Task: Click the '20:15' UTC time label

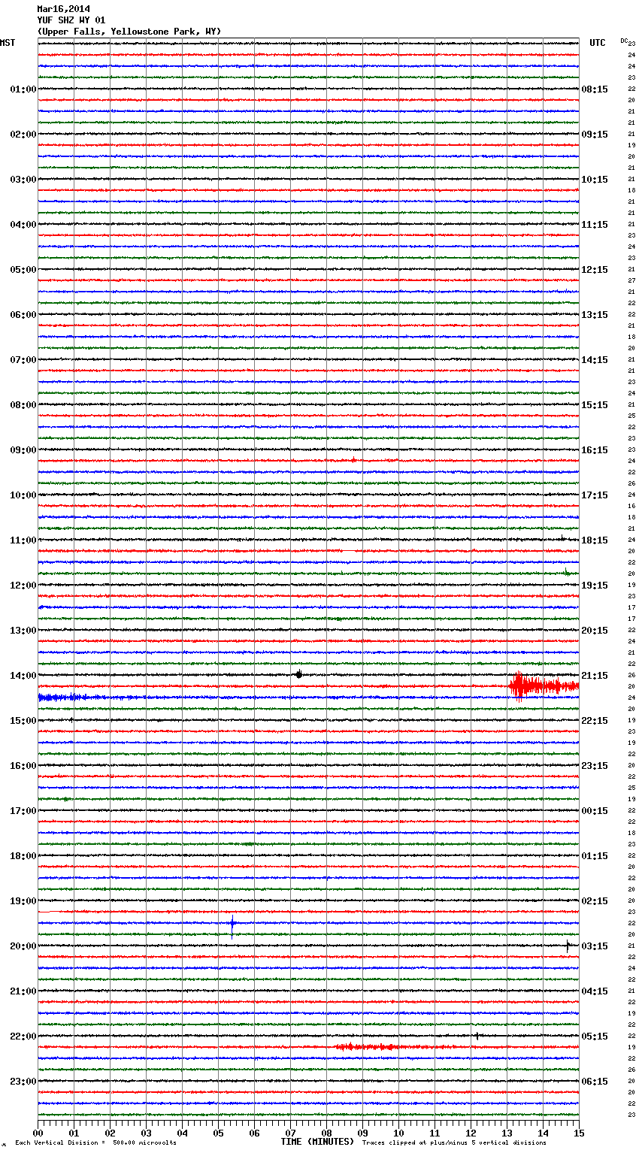Action: point(595,631)
